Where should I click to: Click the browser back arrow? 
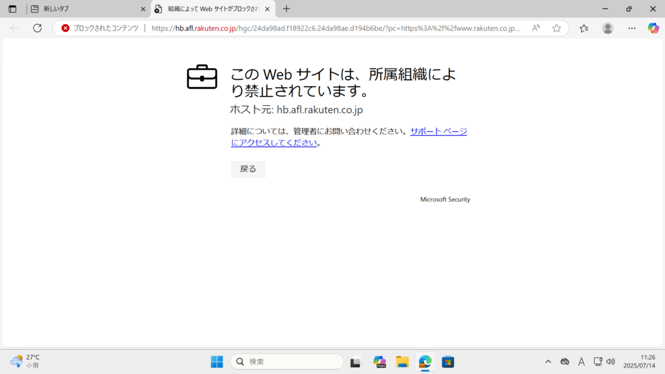tap(14, 28)
